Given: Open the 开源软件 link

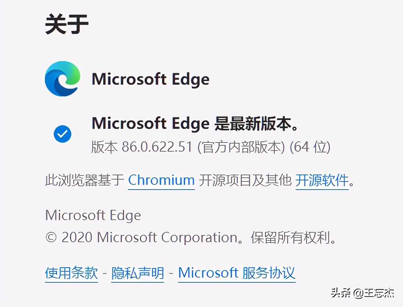Looking at the screenshot, I should coord(322,180).
